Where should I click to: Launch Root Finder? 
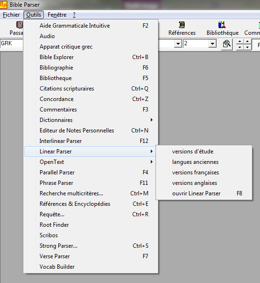click(91, 225)
